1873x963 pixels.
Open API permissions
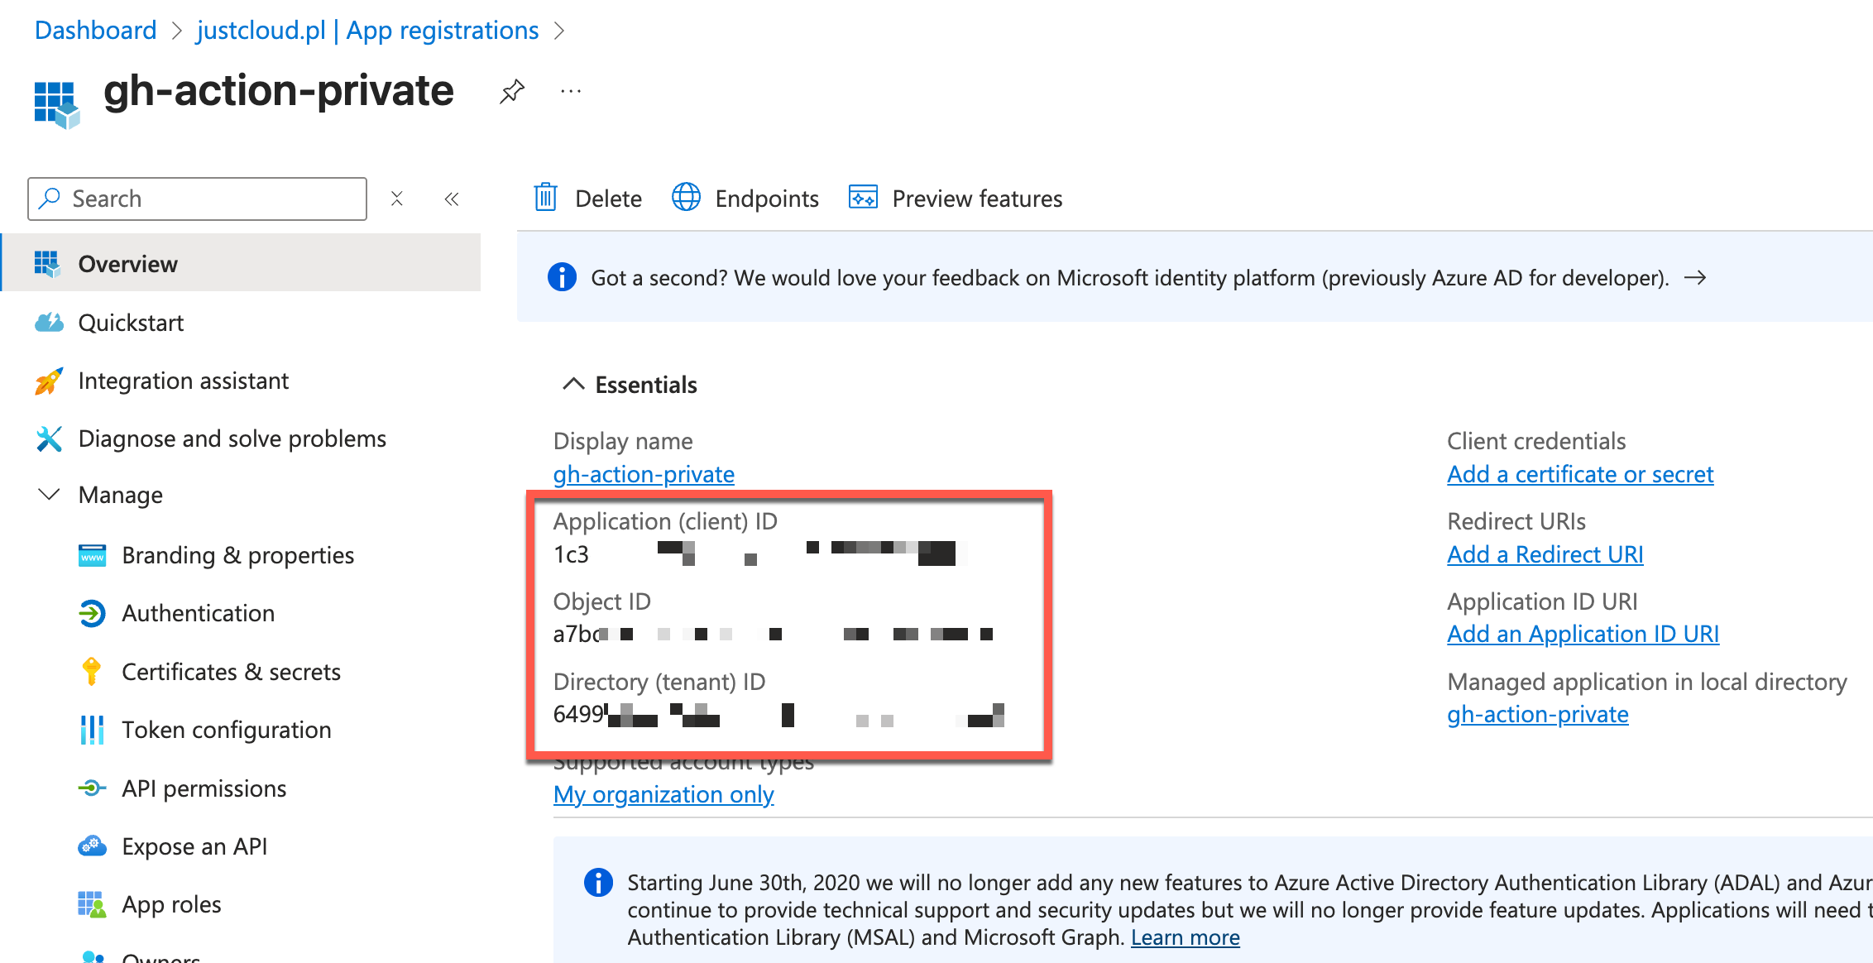(204, 788)
